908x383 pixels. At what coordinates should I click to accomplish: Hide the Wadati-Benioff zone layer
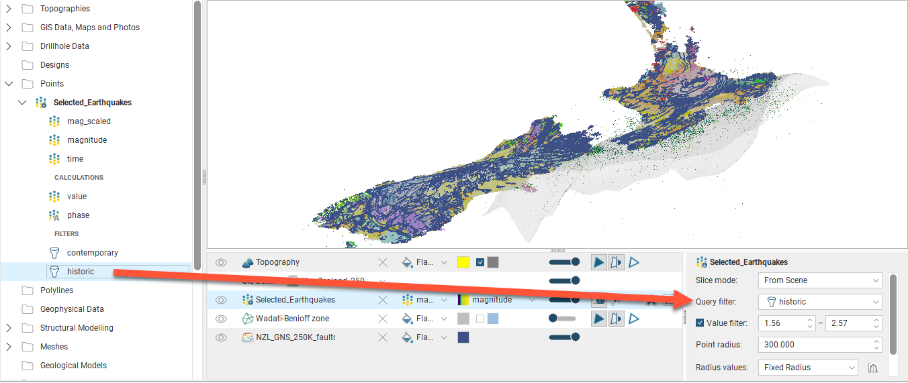221,319
